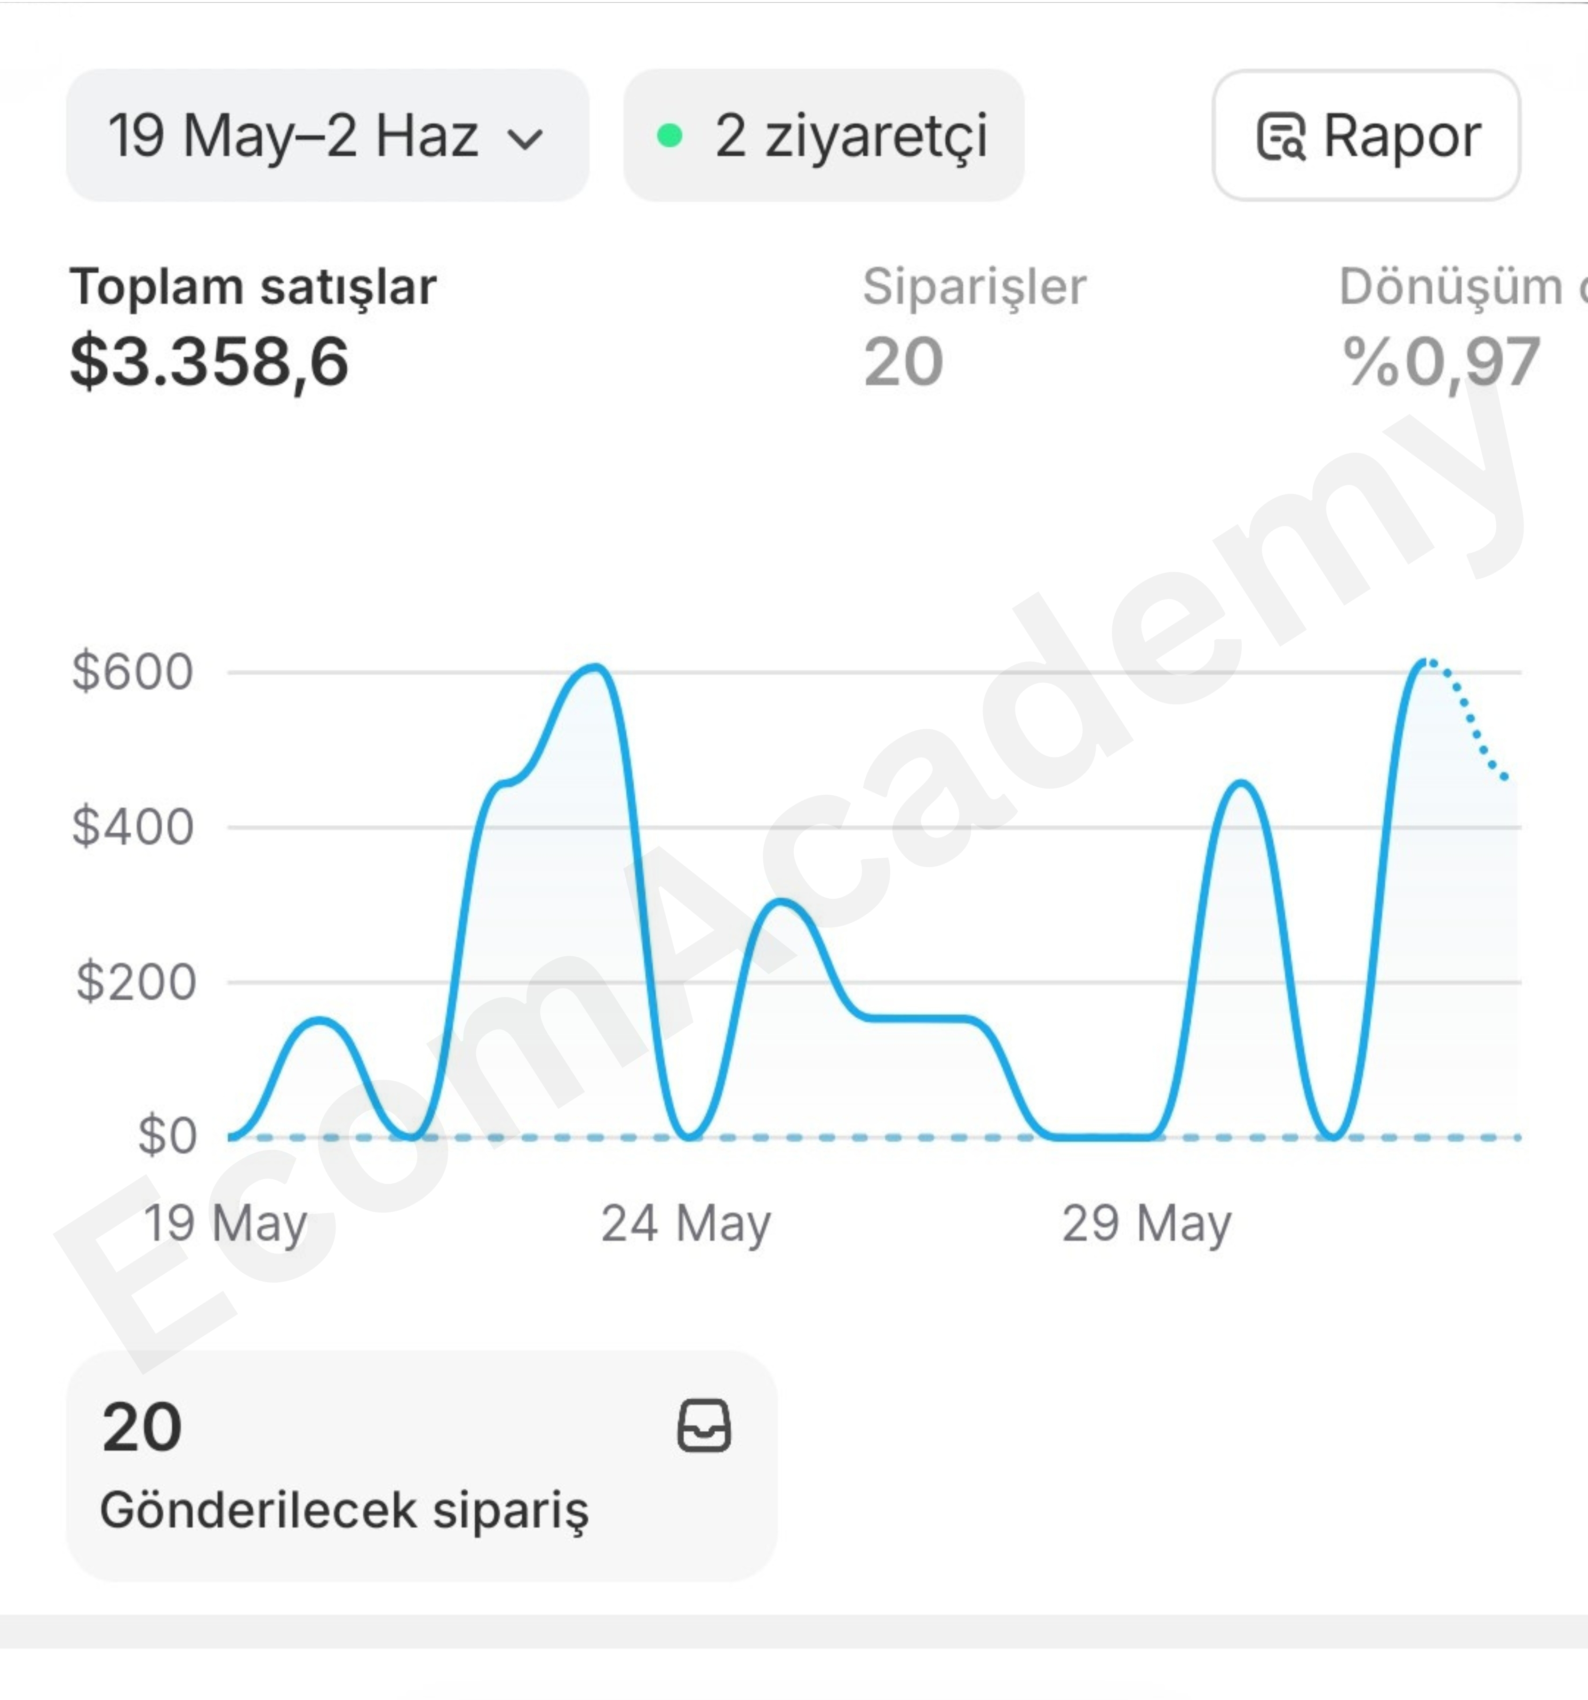This screenshot has width=1588, height=1700.
Task: Click the inbox tray icon on order card
Action: pyautogui.click(x=704, y=1426)
